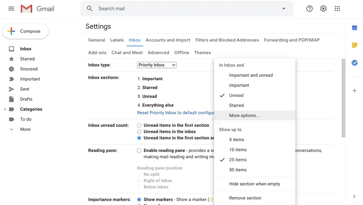Image resolution: width=363 pixels, height=205 pixels.
Task: Set Show up to 10 items
Action: pos(254,150)
